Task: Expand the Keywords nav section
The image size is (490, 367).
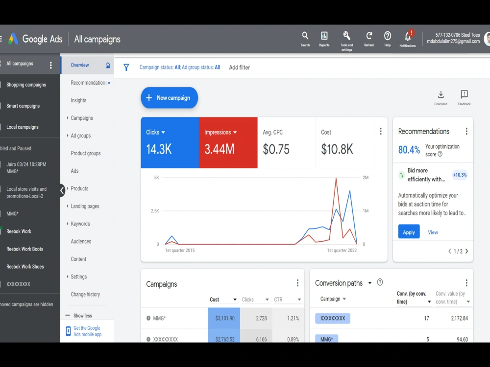Action: click(68, 224)
